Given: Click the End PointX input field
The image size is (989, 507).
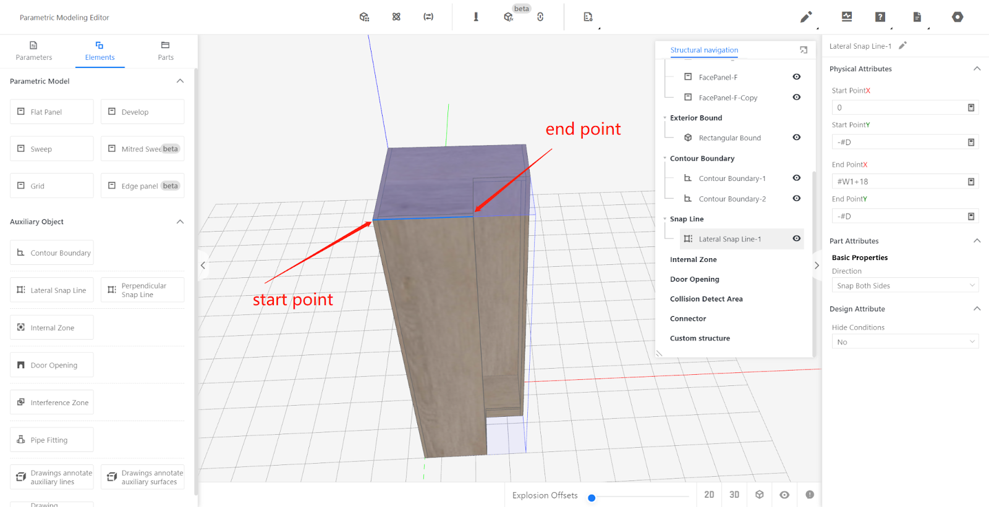Looking at the screenshot, I should [899, 182].
